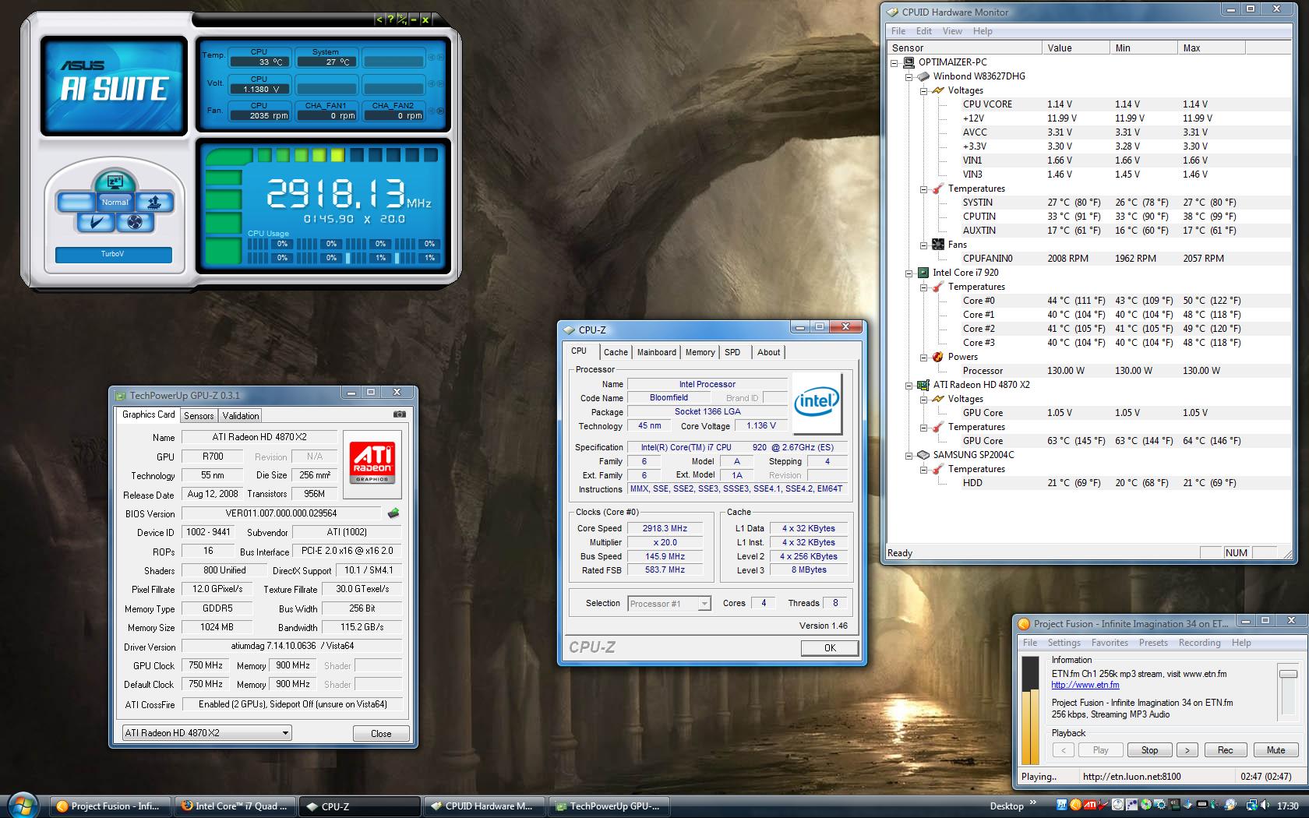This screenshot has width=1309, height=818.
Task: Click the red swoosh tray icon
Action: pos(1103,806)
